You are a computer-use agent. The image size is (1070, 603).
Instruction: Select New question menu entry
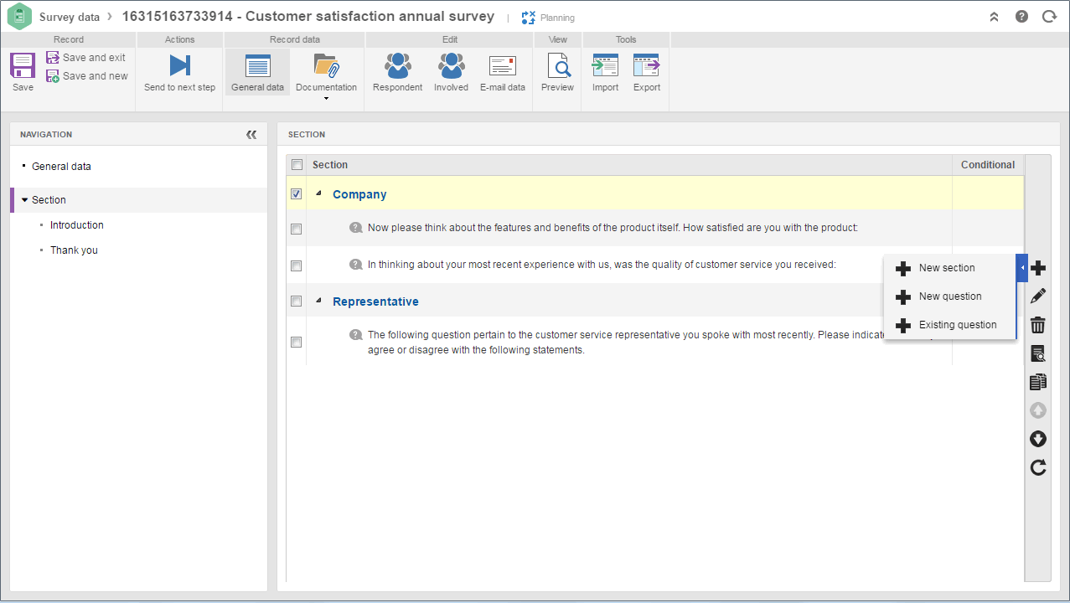950,296
